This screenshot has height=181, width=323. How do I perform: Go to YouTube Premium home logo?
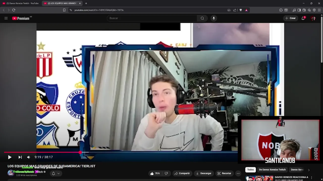pyautogui.click(x=21, y=18)
